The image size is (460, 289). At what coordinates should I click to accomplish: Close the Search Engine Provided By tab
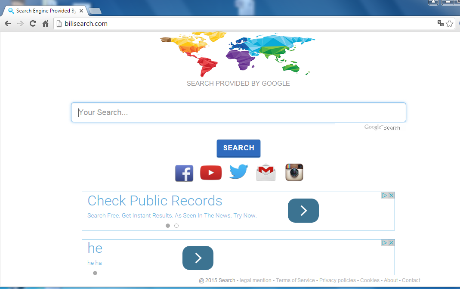(81, 11)
